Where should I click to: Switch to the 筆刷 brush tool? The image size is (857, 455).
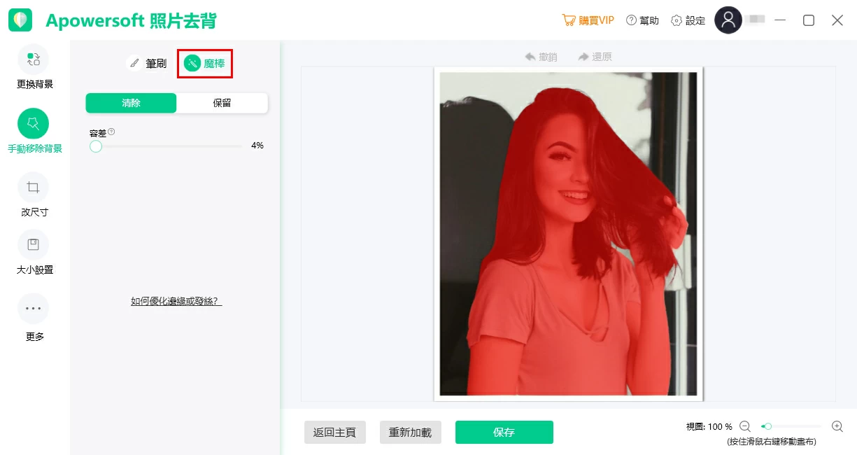147,63
